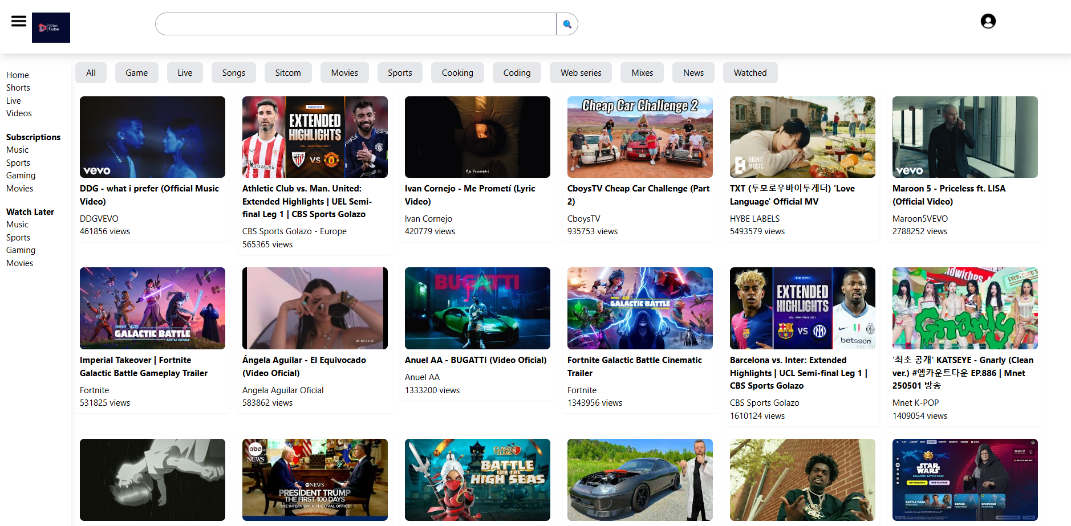Filter videos by Coding chip
Screen dimensions: 1071x526
point(517,73)
